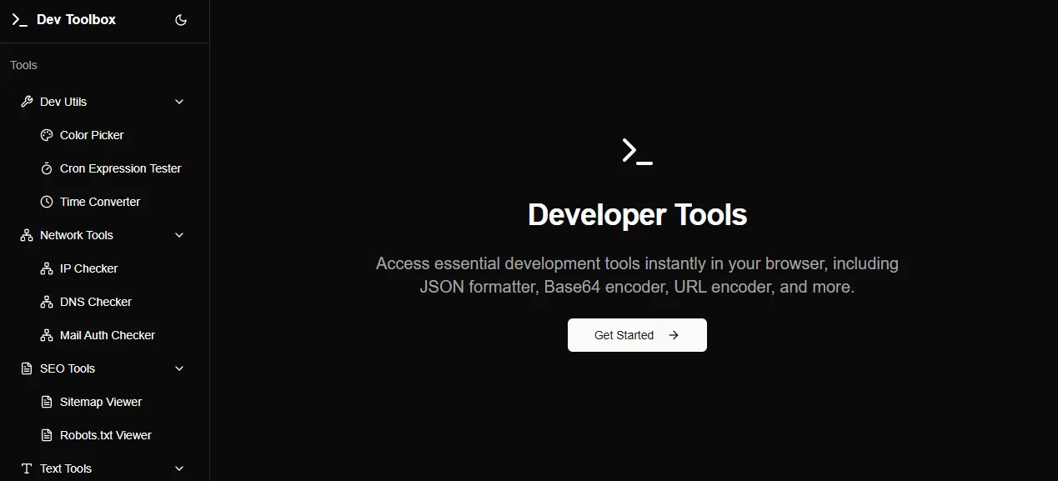Open the DNS Checker tool icon

pos(47,301)
